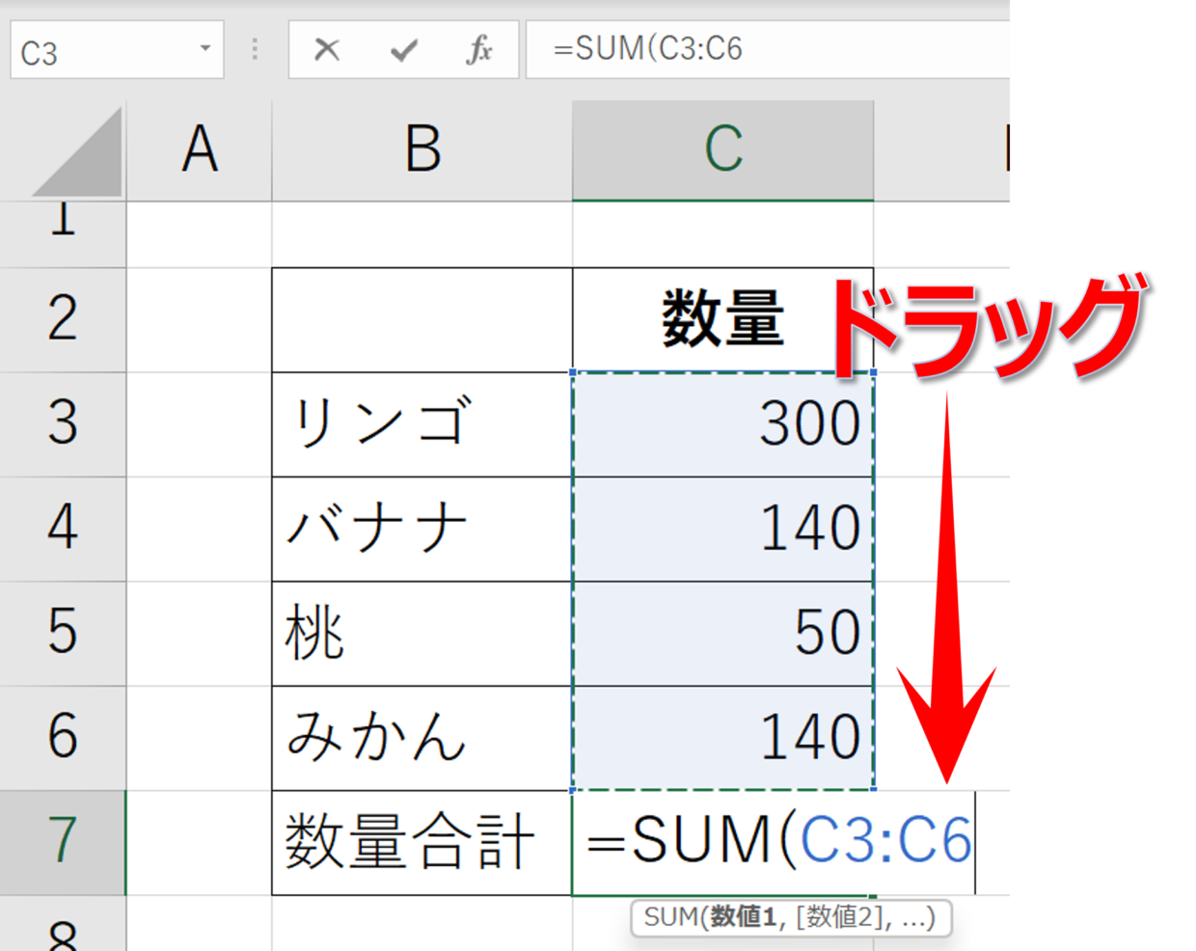Click the empty cell B2
Image resolution: width=1196 pixels, height=951 pixels.
point(422,320)
